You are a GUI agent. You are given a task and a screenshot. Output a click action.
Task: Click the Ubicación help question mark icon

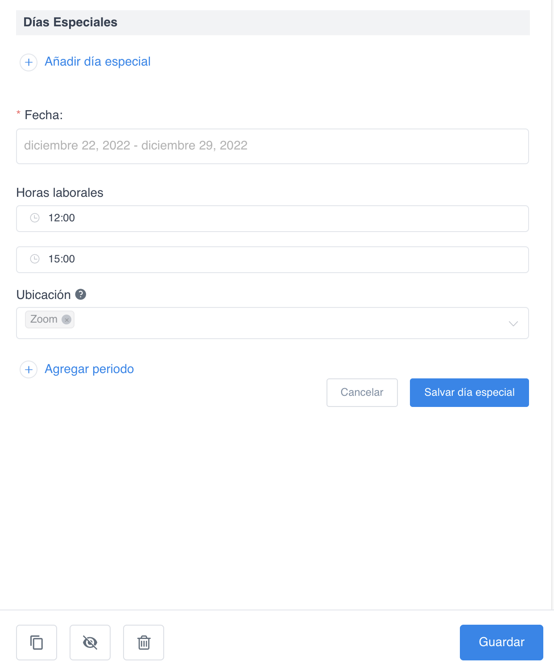81,295
